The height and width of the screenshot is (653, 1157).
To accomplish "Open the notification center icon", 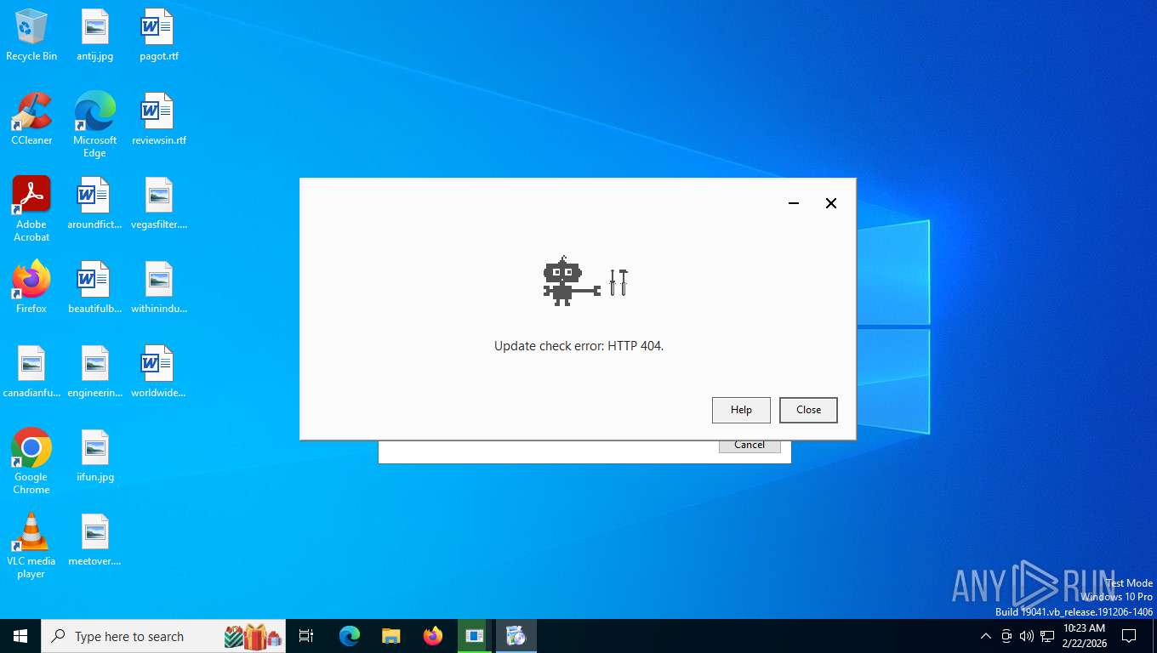I will click(1130, 636).
